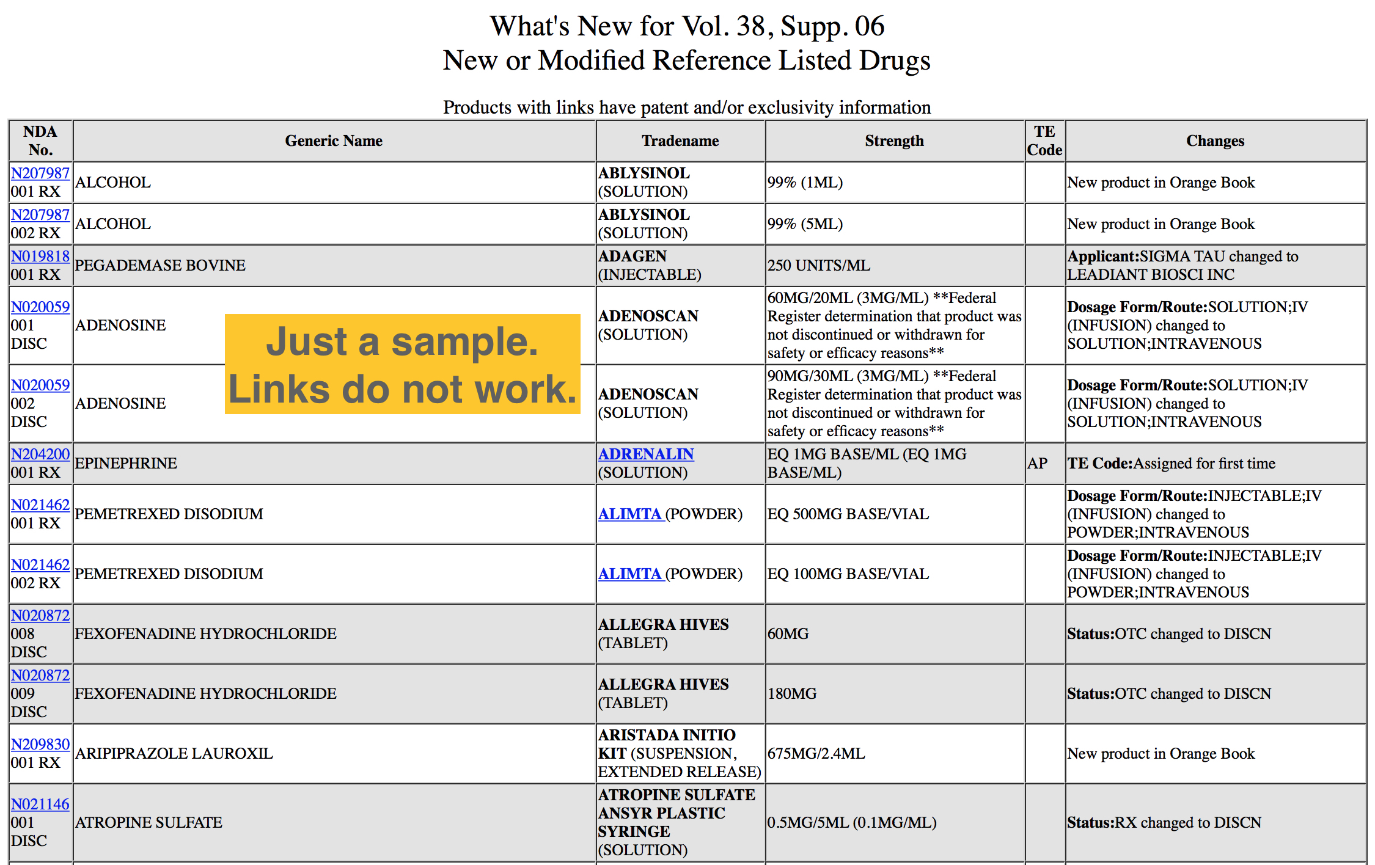
Task: Click the EPINEPHRINE generic name cell
Action: coord(334,463)
